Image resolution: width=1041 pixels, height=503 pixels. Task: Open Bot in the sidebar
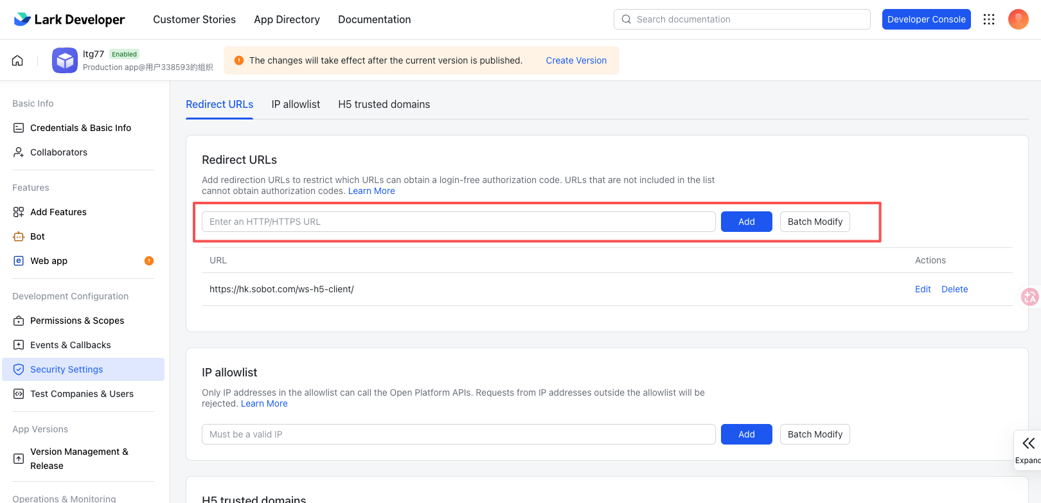[37, 236]
